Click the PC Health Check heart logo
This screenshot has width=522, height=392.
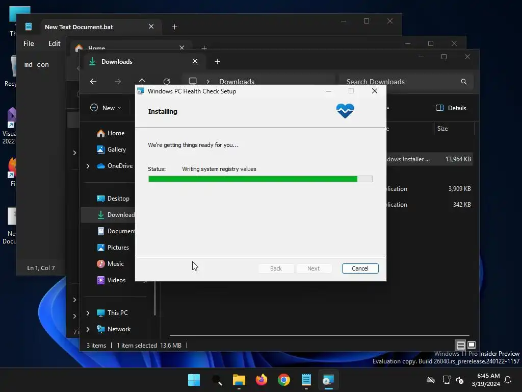[x=345, y=111]
